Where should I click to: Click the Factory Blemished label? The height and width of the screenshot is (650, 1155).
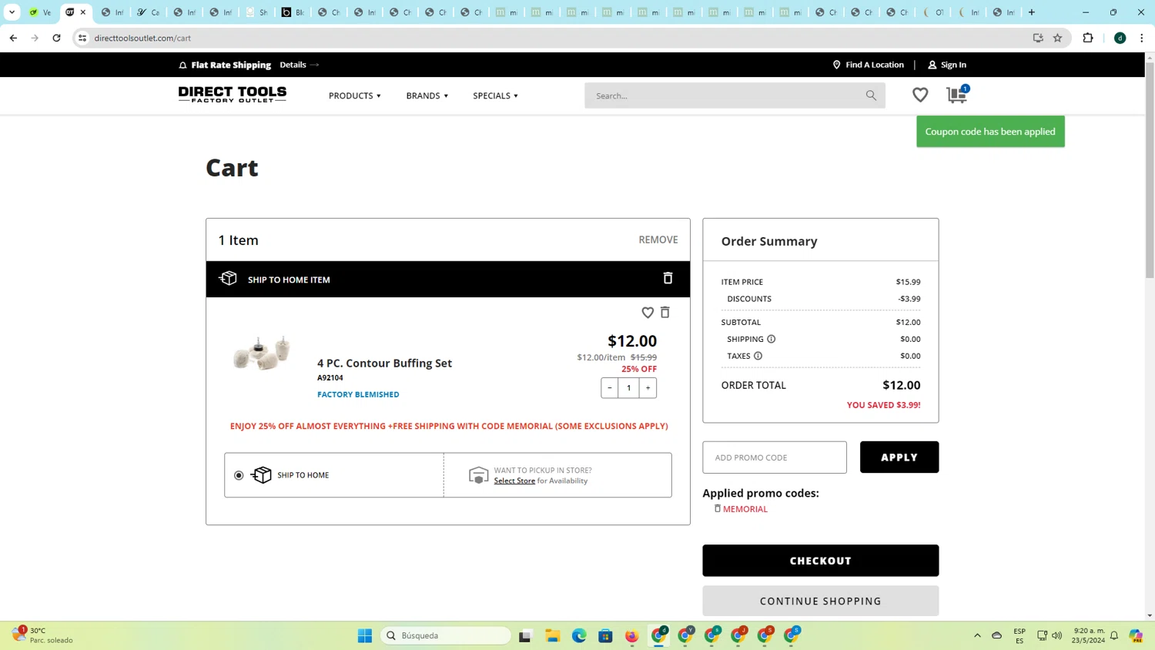(358, 394)
